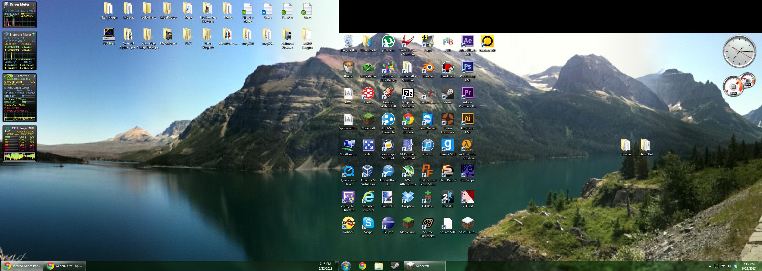Open the Bukkit Plugins folder
Screen dimensions: 762x271
point(307,38)
